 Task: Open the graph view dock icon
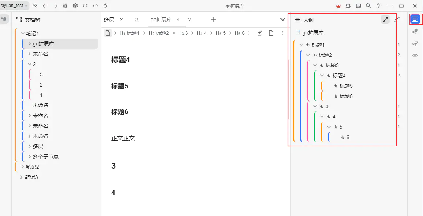coord(415,32)
